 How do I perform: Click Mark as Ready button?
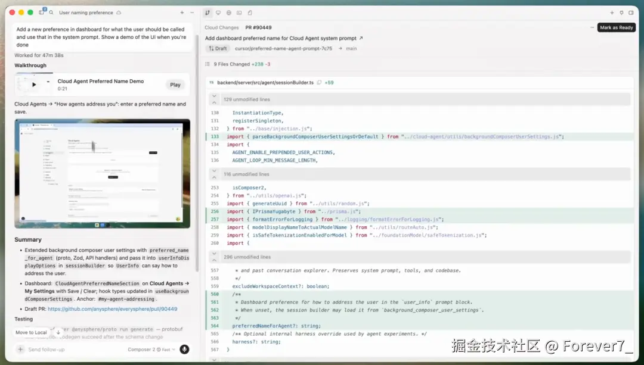[617, 27]
